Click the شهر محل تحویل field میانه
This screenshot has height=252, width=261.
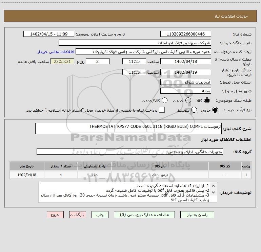[x=186, y=91]
